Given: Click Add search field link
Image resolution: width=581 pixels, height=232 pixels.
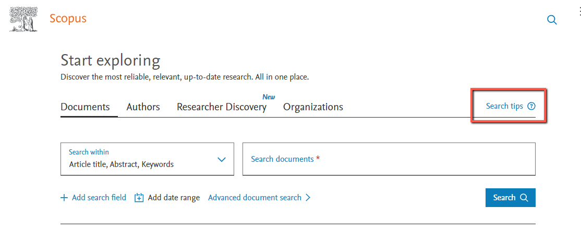Looking at the screenshot, I should point(93,198).
